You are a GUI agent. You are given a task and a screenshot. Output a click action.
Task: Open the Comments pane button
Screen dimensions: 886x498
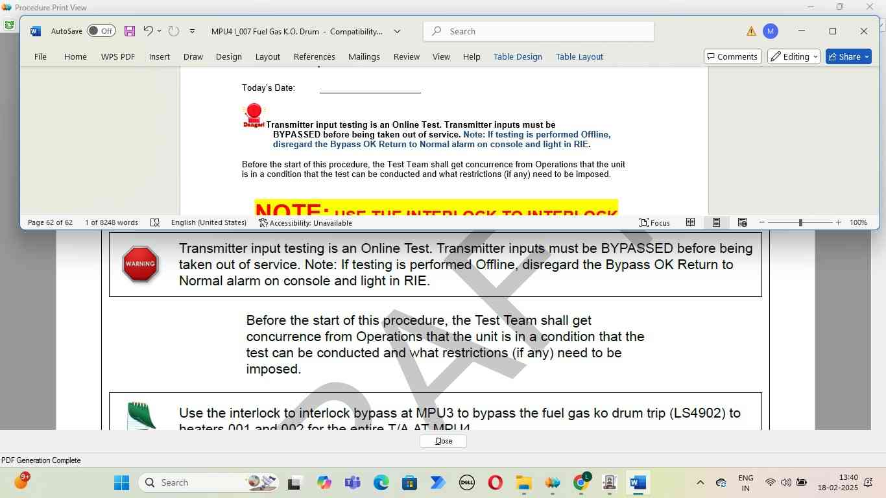tap(732, 56)
